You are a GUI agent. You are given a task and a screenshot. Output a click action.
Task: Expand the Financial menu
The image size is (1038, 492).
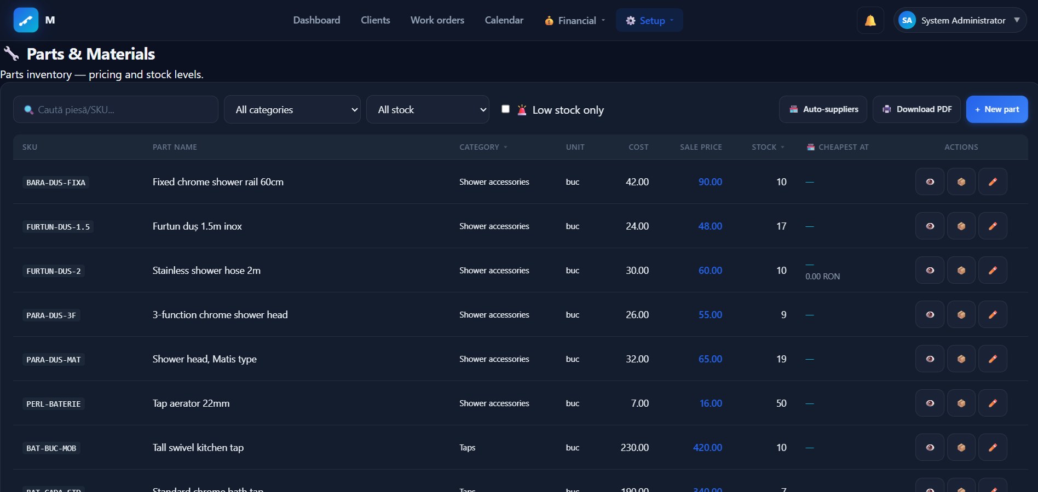point(575,20)
